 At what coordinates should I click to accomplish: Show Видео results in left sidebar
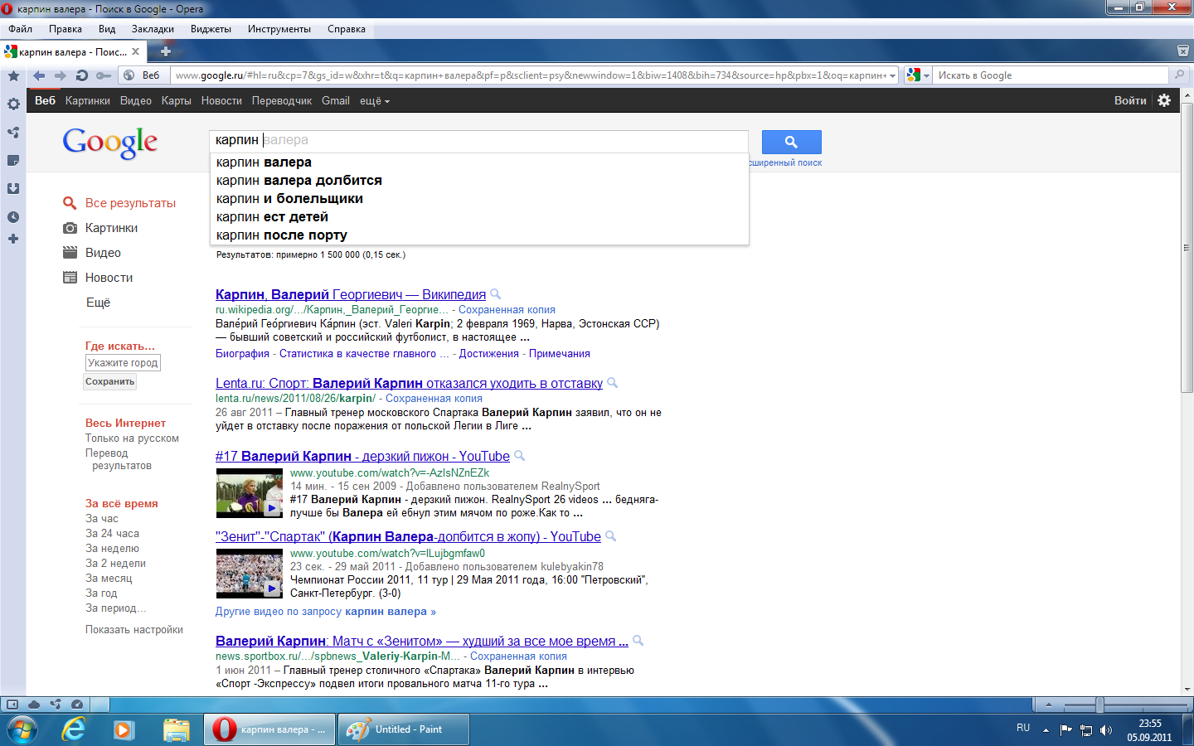(x=103, y=253)
